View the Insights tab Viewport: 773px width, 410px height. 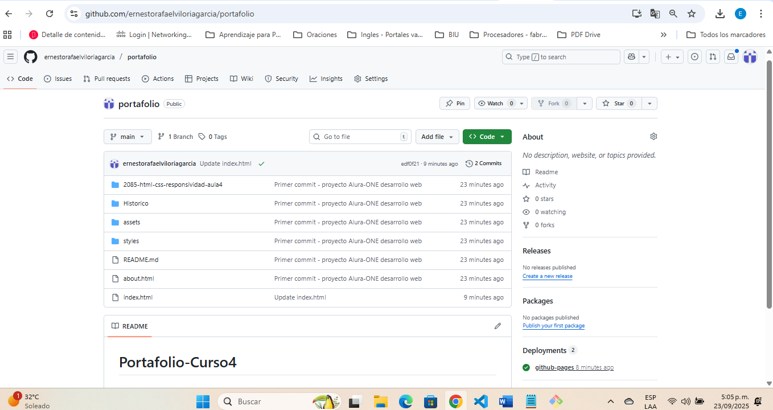[326, 79]
